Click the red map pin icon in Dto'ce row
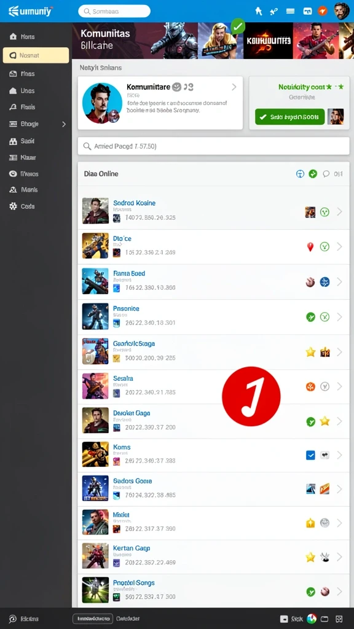The height and width of the screenshot is (629, 354). (x=310, y=247)
